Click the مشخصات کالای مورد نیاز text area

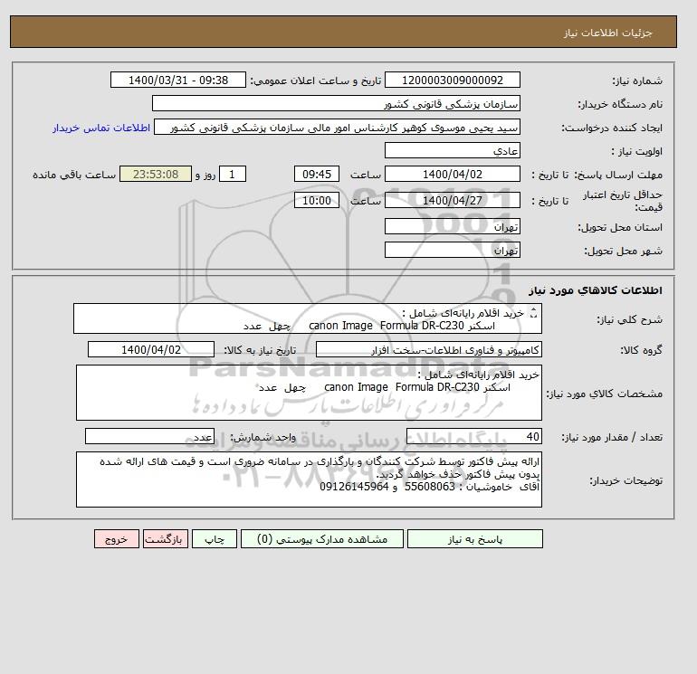(x=309, y=393)
